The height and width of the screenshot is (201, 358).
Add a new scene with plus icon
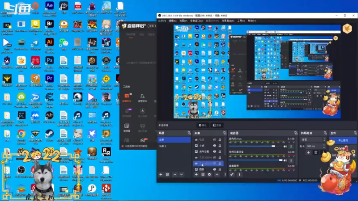(x=161, y=175)
